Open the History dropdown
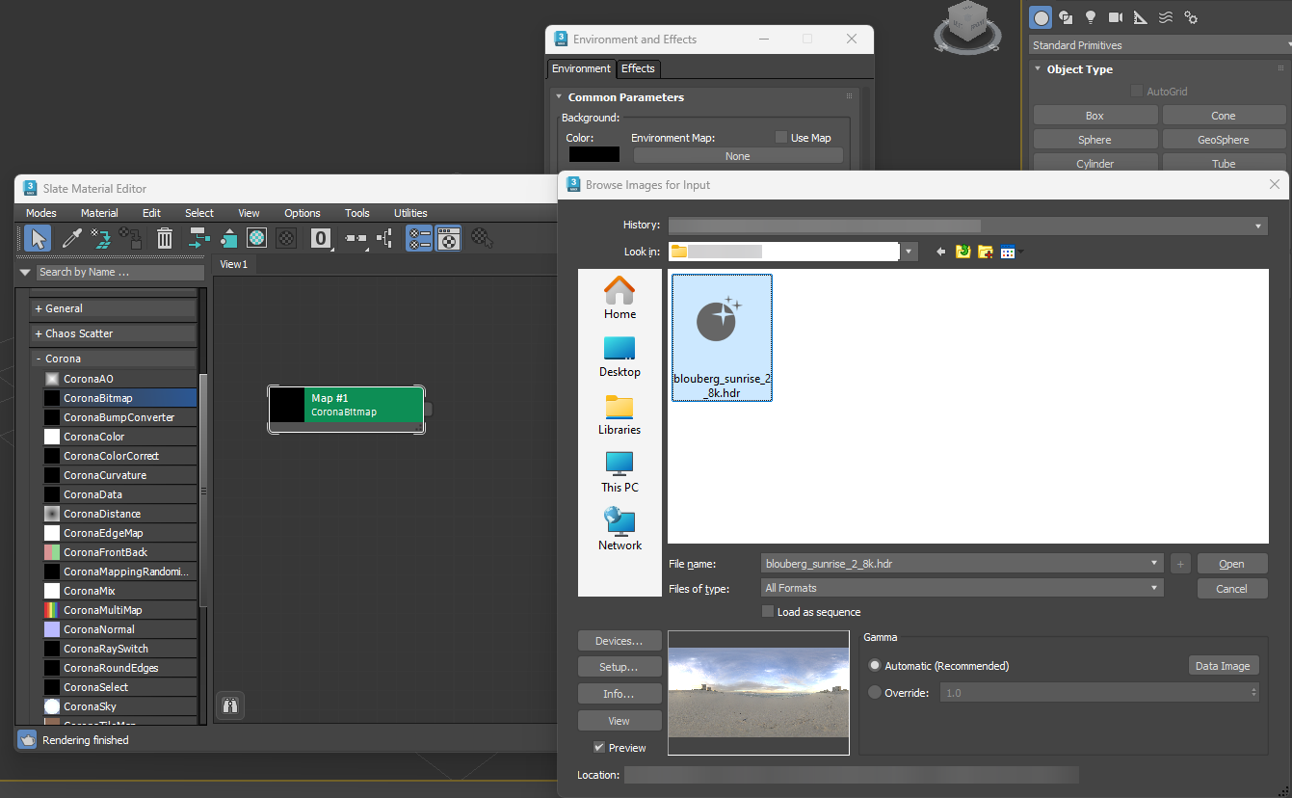Viewport: 1292px width, 798px height. tap(1259, 226)
